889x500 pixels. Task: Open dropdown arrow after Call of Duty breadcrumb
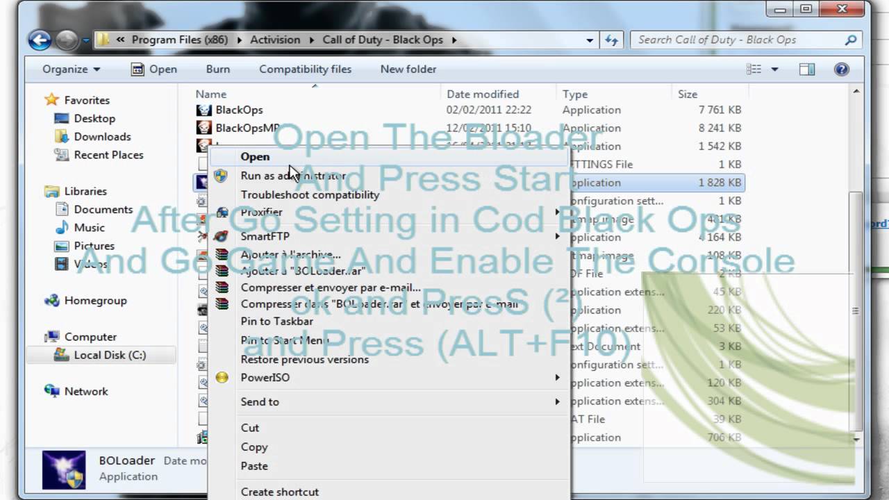454,40
